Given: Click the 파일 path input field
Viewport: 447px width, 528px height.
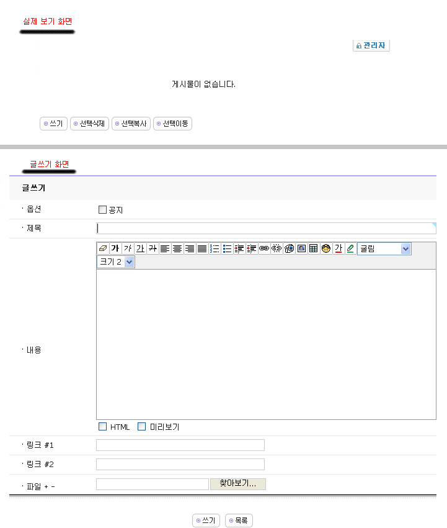Looking at the screenshot, I should click(x=153, y=485).
